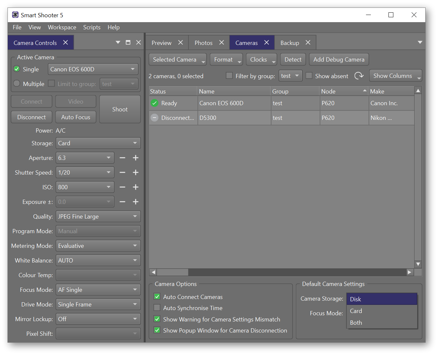Open the Quality dropdown showing JPEG Fine Large
Viewport: 438px width, 355px height.
pyautogui.click(x=98, y=216)
